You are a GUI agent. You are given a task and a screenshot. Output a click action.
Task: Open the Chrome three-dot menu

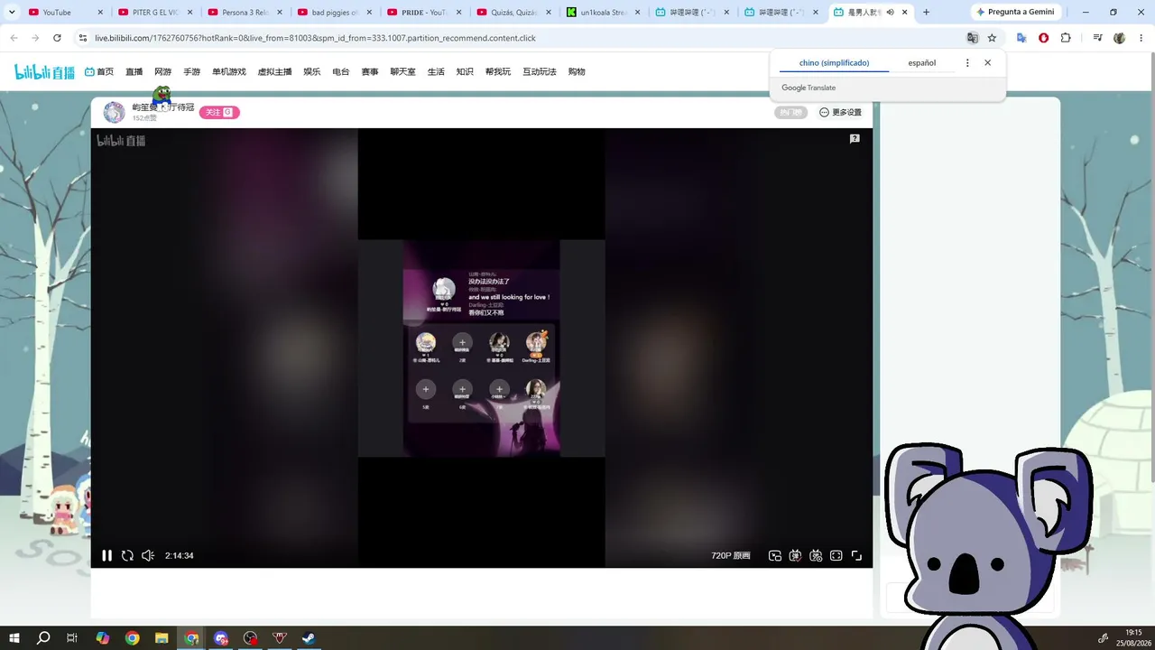click(x=1141, y=38)
